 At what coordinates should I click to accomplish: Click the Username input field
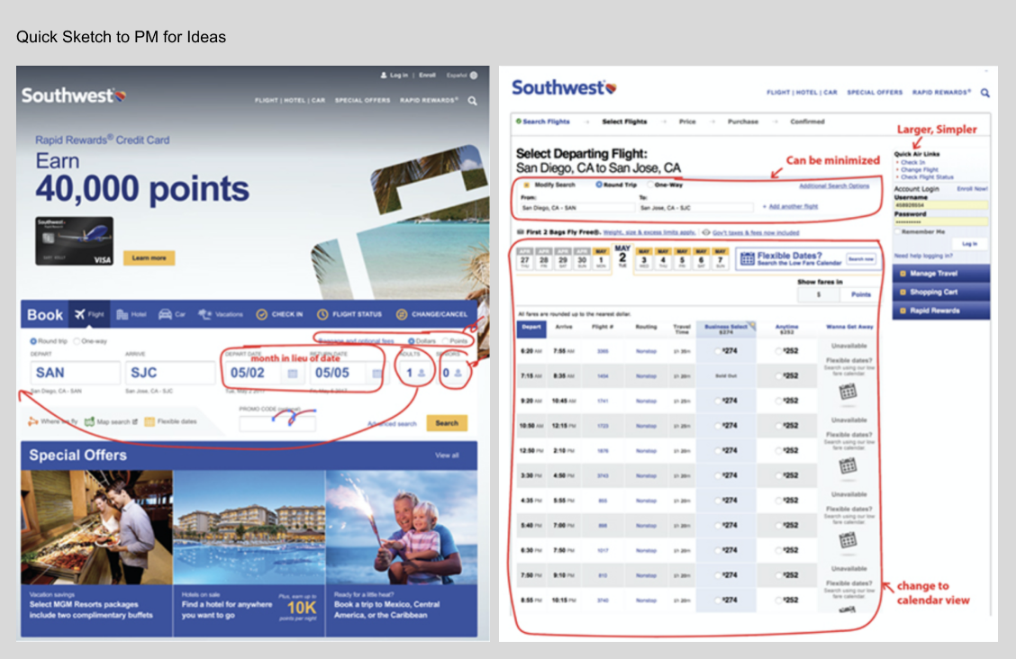click(941, 205)
